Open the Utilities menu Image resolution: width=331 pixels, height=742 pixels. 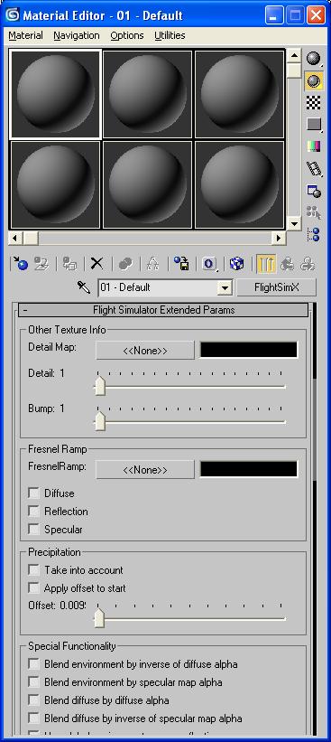(x=170, y=35)
